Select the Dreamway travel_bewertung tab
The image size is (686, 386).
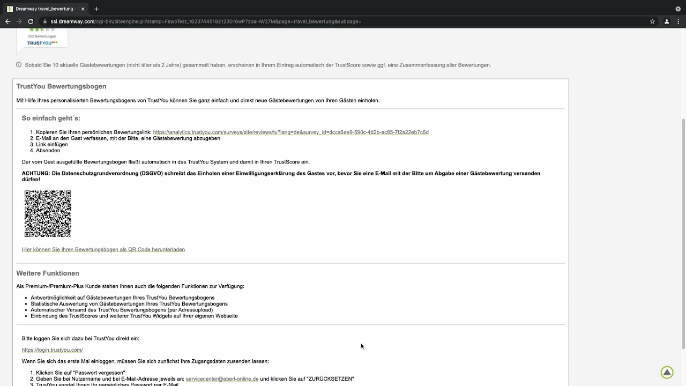tap(45, 9)
